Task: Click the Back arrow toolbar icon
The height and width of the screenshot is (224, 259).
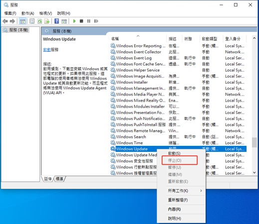Action: (x=5, y=21)
